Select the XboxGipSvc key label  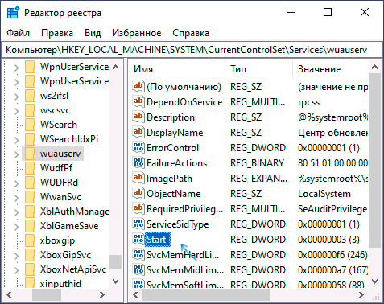pos(65,255)
